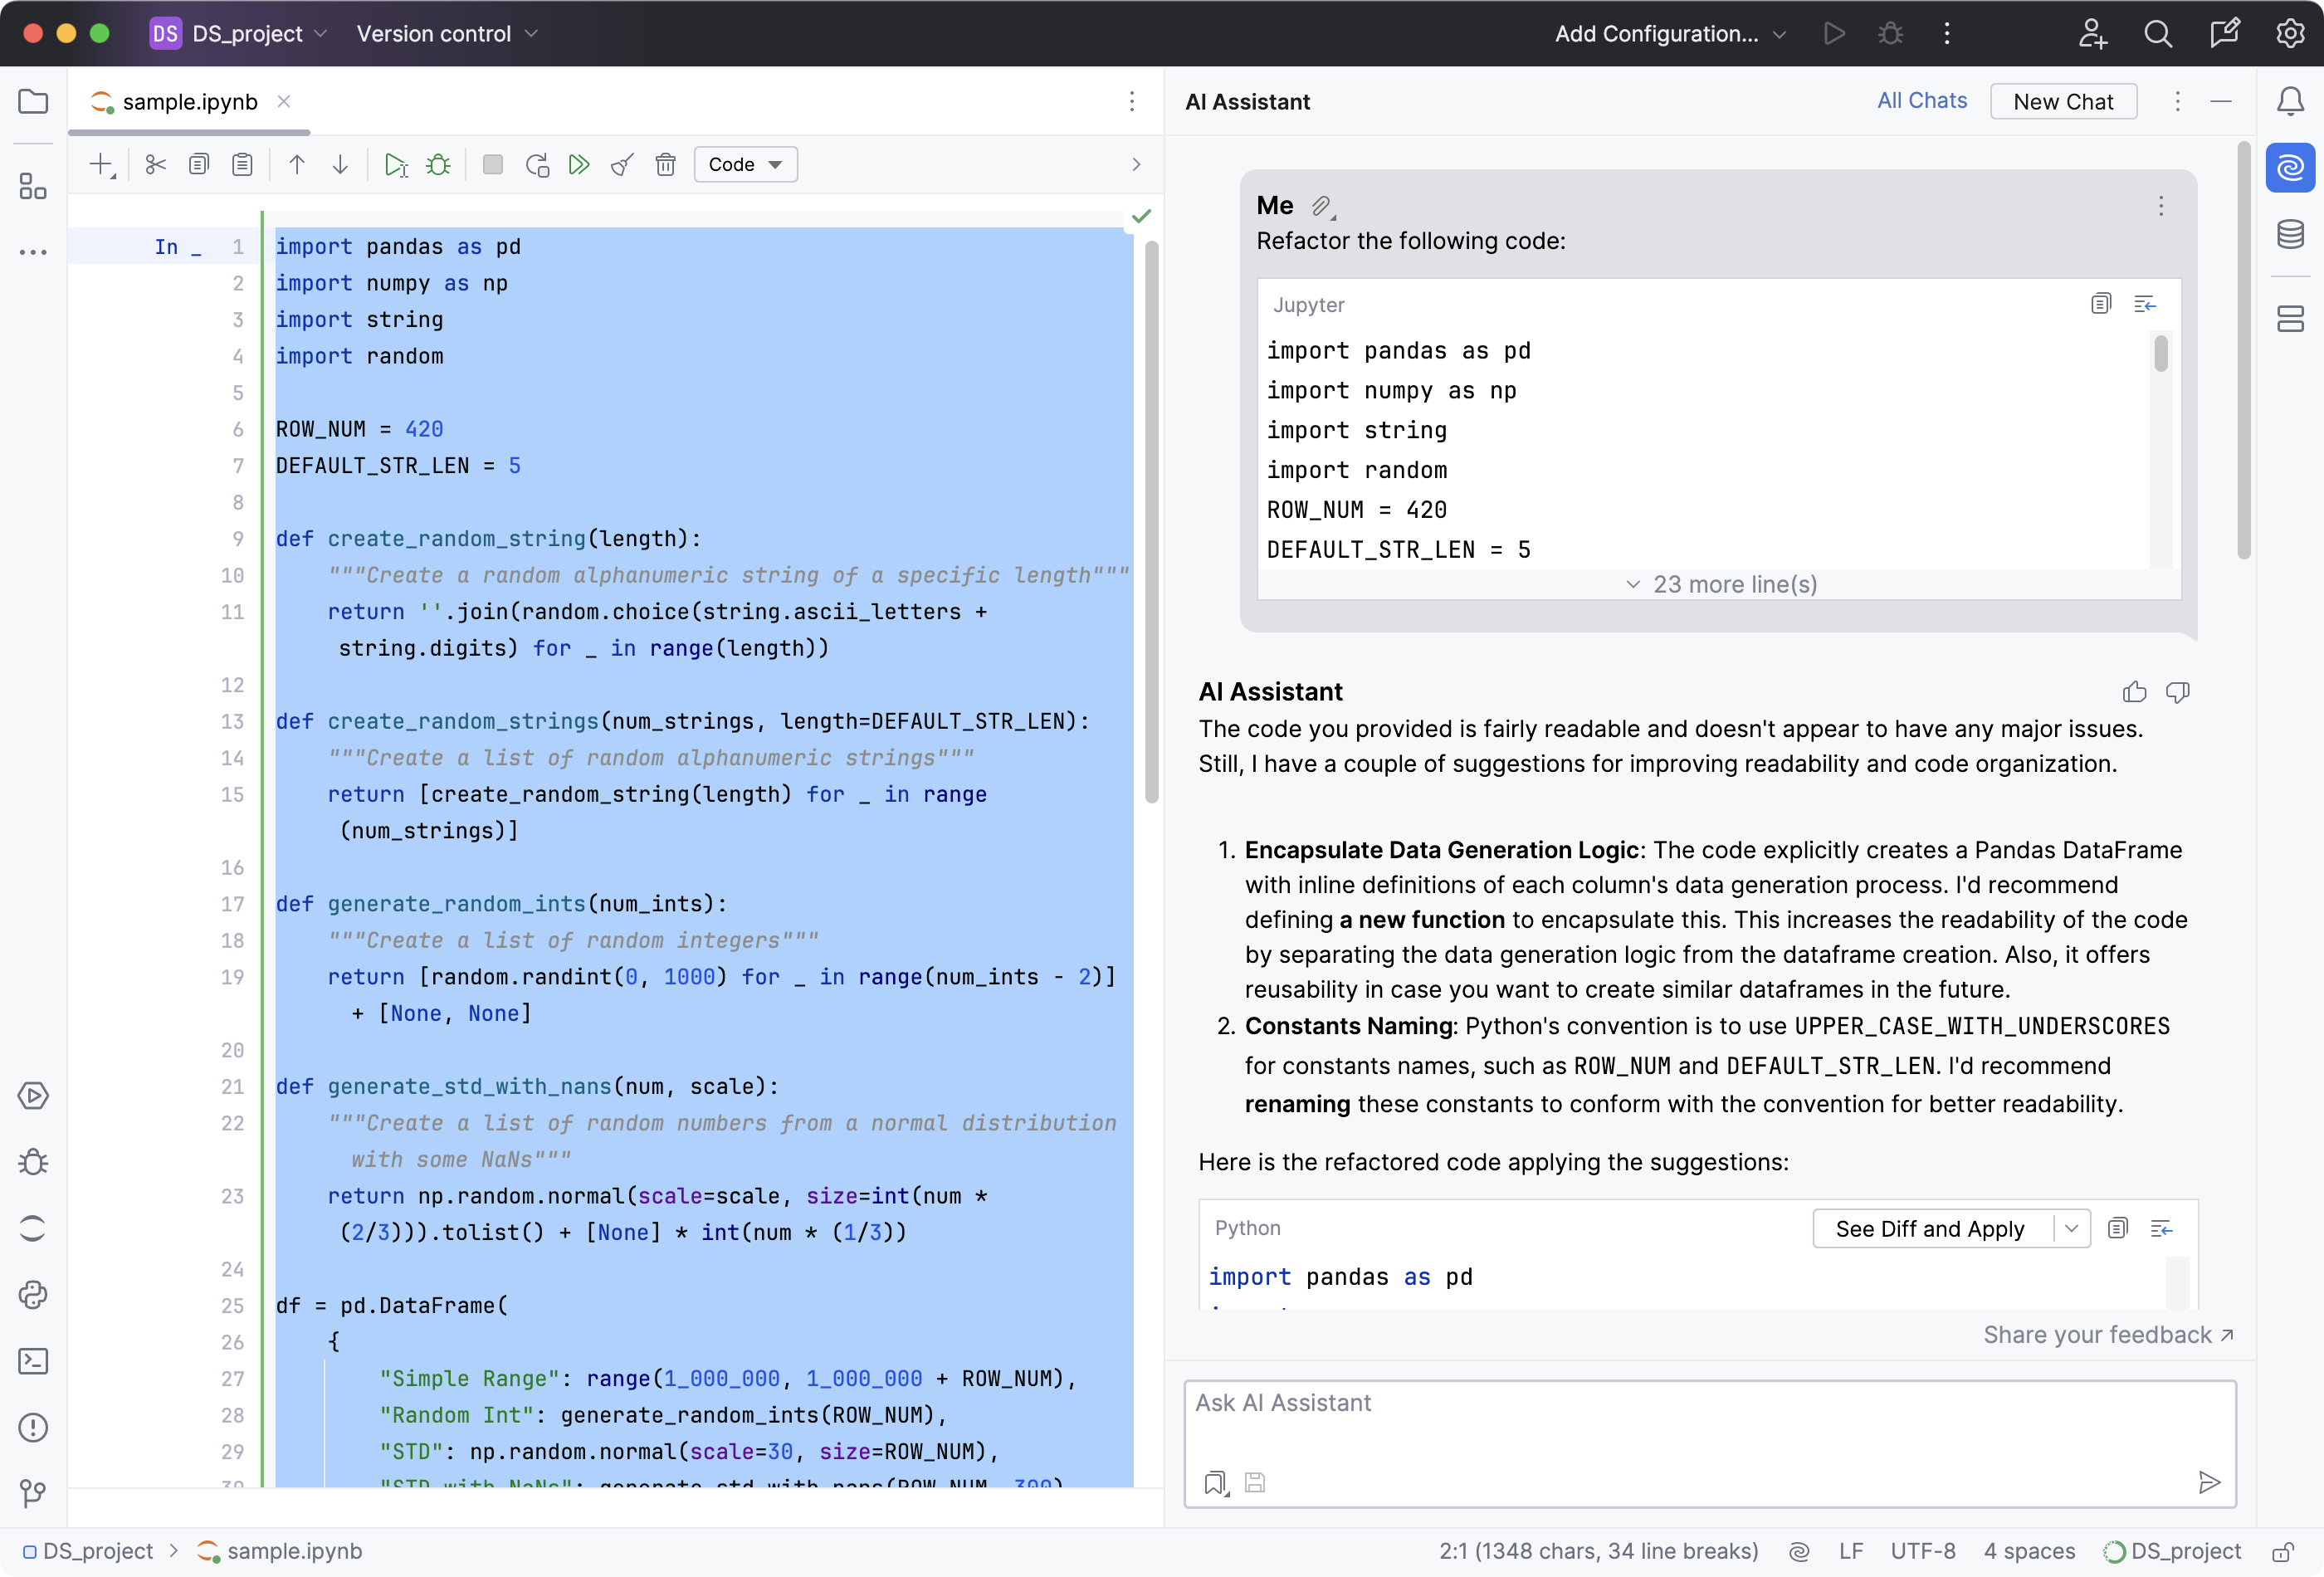The height and width of the screenshot is (1577, 2324).
Task: Click the Cut Cell icon in toolbar
Action: point(155,164)
